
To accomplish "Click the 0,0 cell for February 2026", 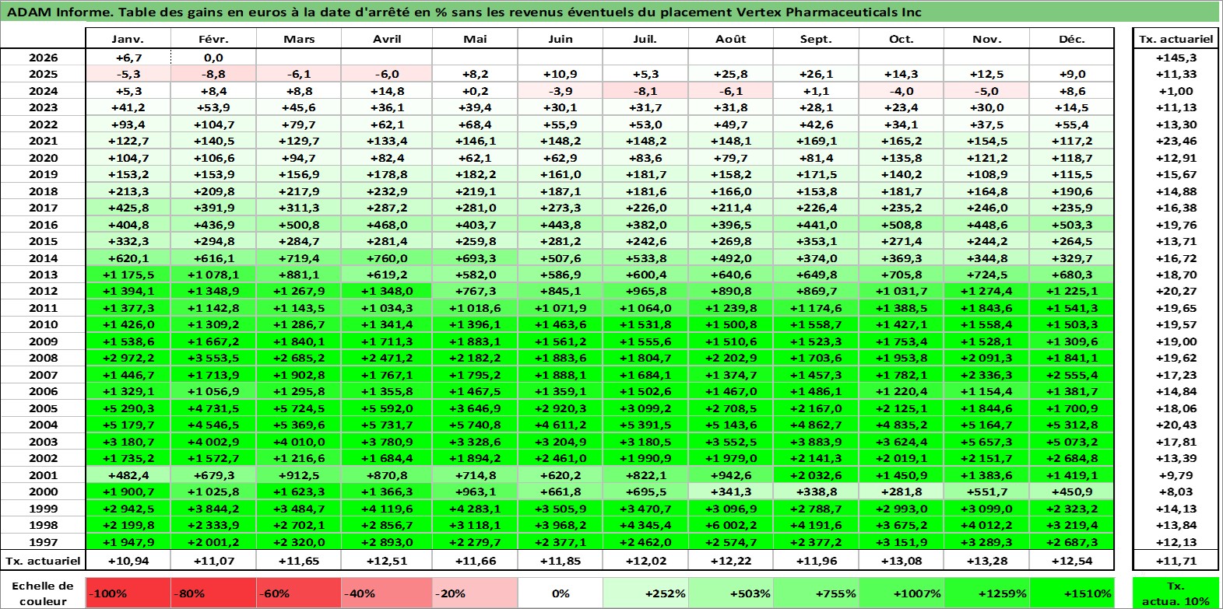I will (213, 58).
